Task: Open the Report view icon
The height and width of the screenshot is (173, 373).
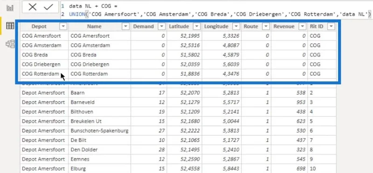Action: pos(10,8)
